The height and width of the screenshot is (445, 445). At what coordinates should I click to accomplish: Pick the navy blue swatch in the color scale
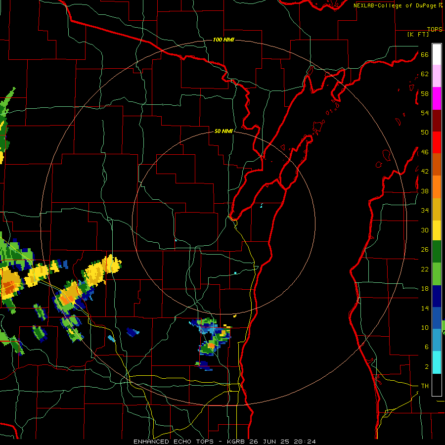pyautogui.click(x=437, y=296)
